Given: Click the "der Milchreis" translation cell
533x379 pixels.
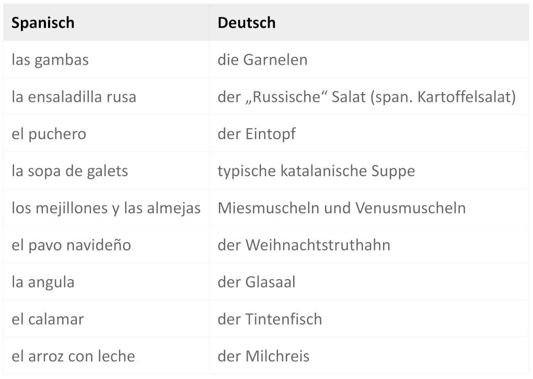Looking at the screenshot, I should point(263,357).
